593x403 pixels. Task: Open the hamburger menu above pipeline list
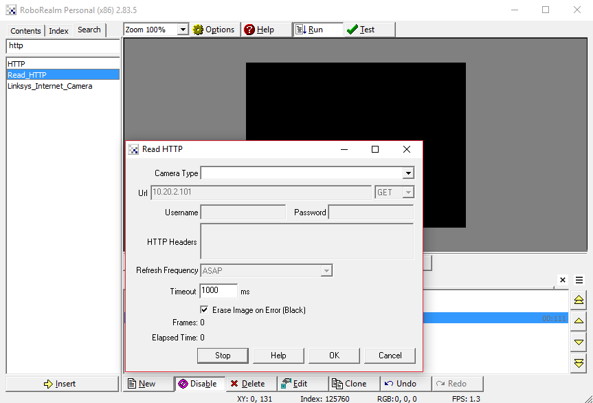(579, 280)
